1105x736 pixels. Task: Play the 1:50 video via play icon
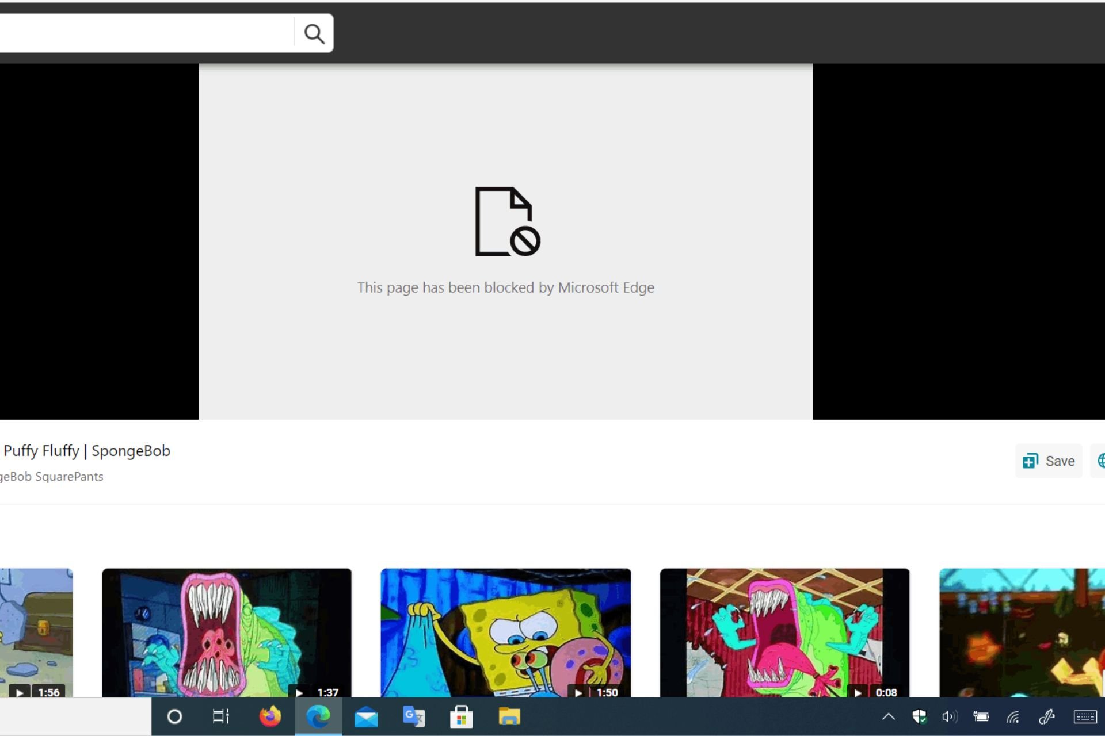pos(578,692)
